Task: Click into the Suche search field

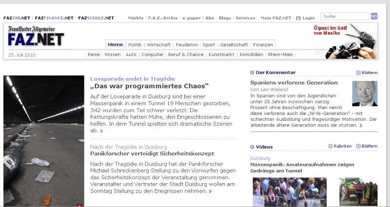Action: click(x=344, y=17)
